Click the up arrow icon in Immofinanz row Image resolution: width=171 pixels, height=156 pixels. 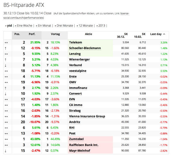[x=6, y=88]
